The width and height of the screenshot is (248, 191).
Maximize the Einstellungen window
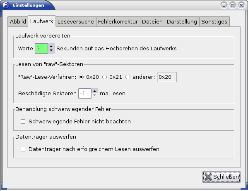[233, 5]
